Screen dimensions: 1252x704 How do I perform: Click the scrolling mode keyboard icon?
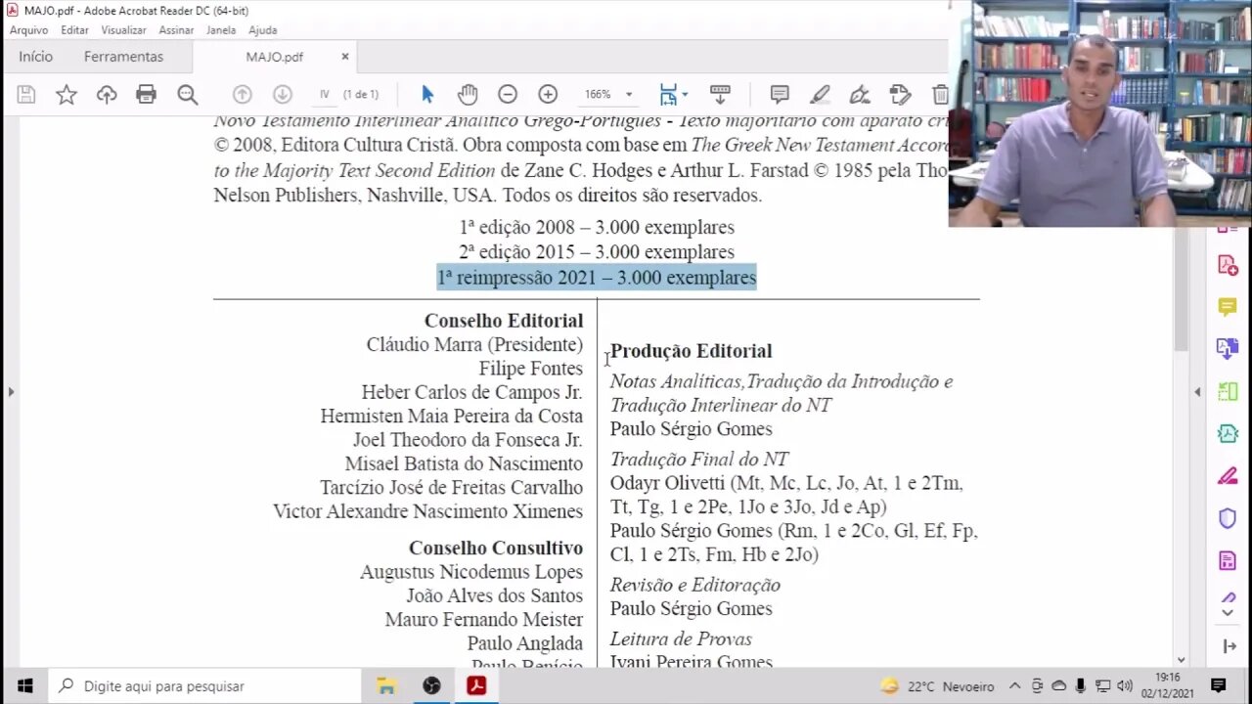(720, 95)
